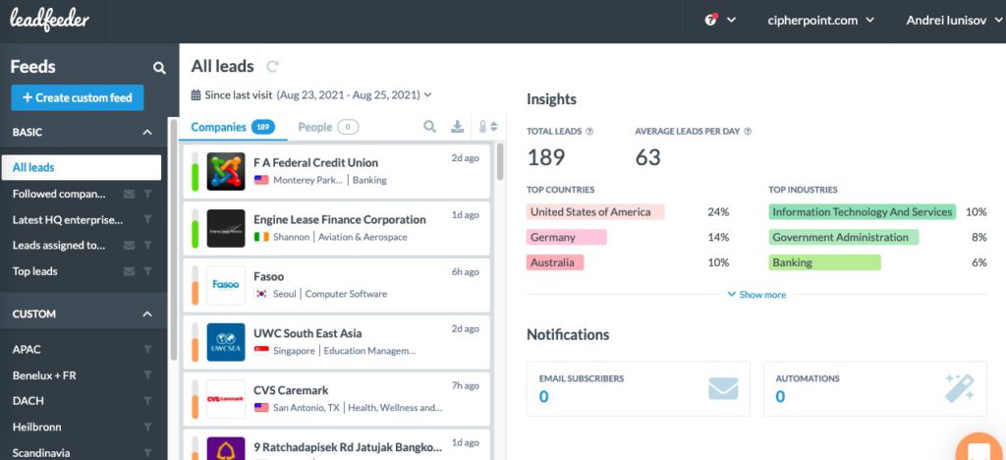This screenshot has width=1006, height=460.
Task: Open the Heilbronn custom feed
Action: coord(37,427)
